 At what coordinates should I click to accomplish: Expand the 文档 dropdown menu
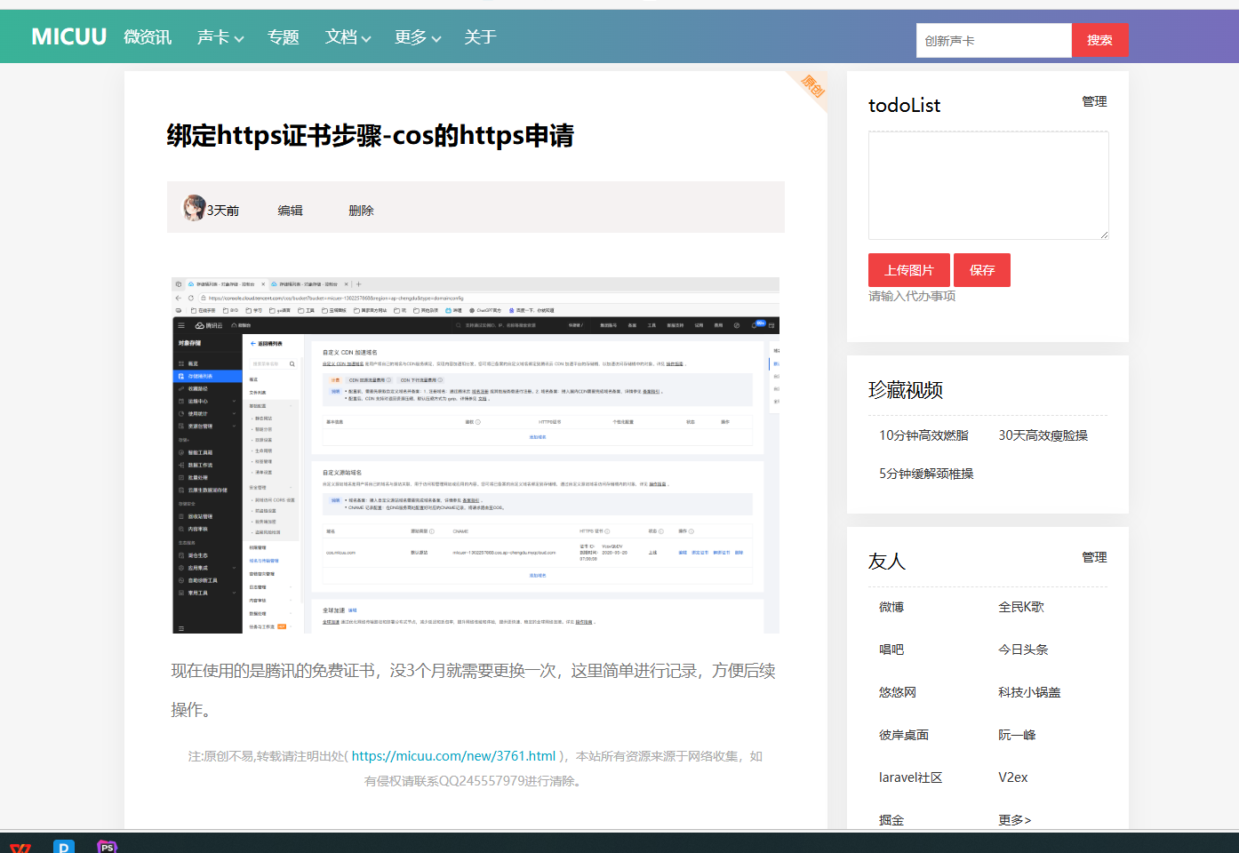click(x=348, y=37)
